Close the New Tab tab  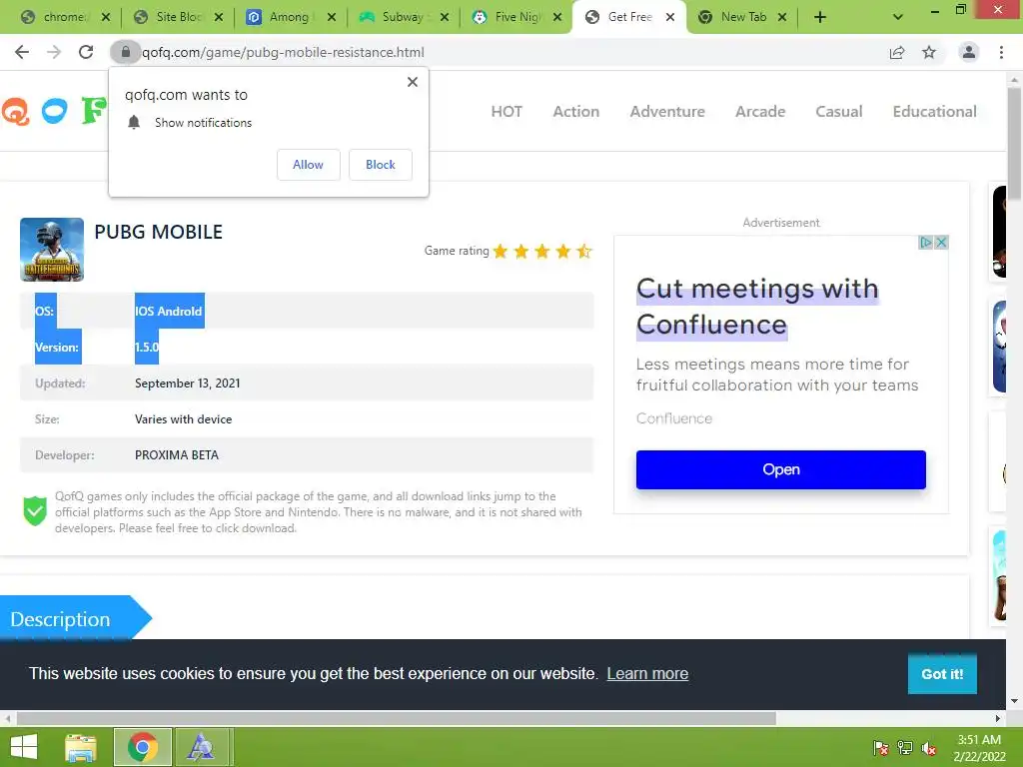point(782,18)
